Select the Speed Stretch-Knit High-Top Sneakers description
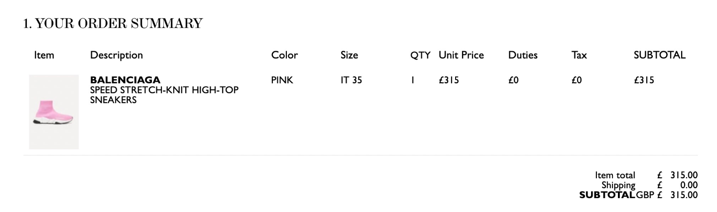The image size is (717, 212). [164, 95]
